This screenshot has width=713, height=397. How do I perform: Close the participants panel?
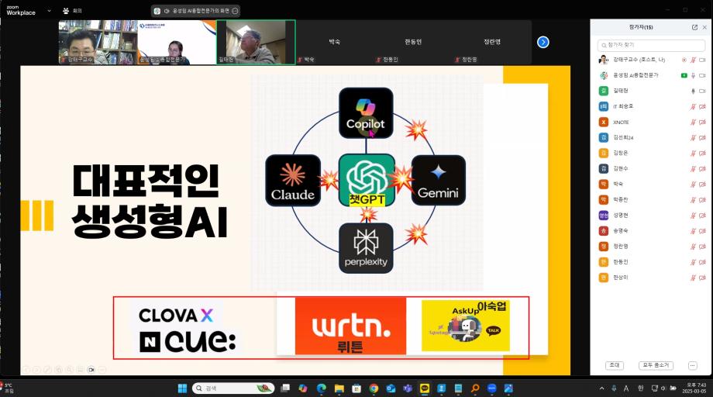(704, 27)
